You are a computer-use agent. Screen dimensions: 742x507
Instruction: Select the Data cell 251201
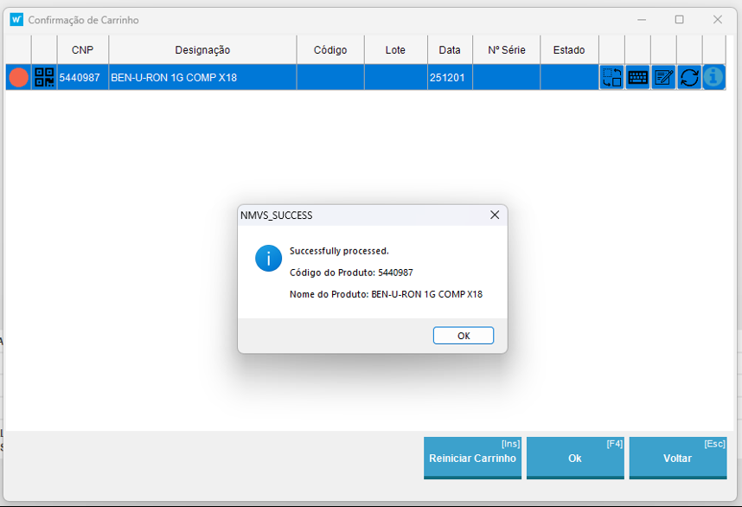450,77
